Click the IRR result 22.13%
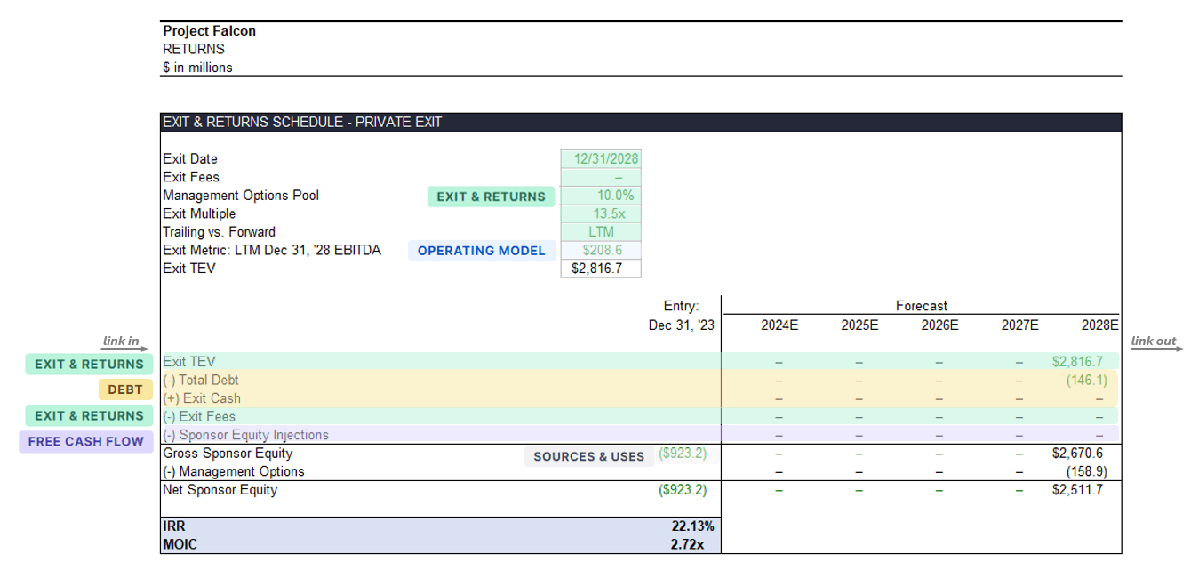The width and height of the screenshot is (1199, 570). click(692, 526)
